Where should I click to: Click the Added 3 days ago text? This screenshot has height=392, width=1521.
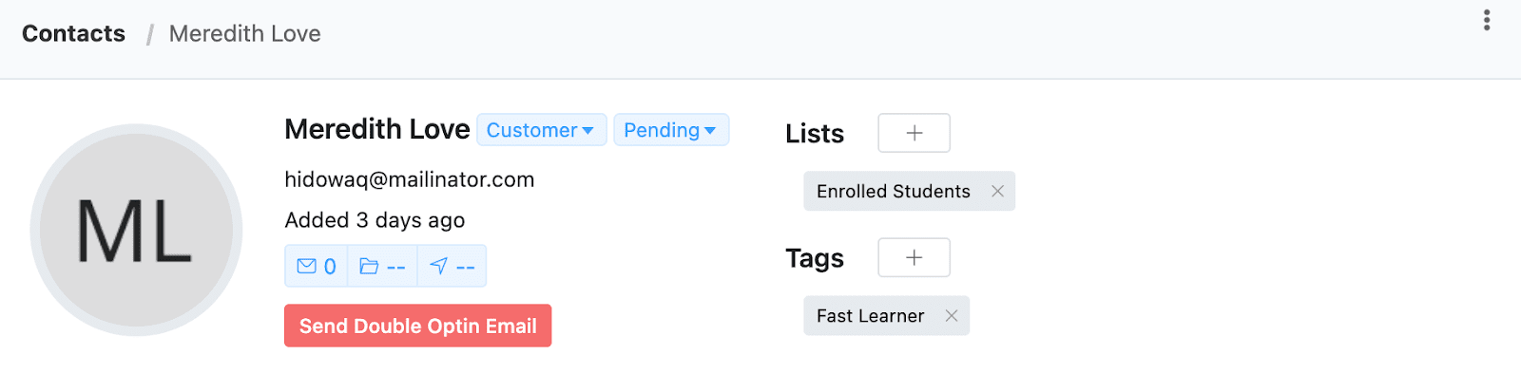[375, 220]
